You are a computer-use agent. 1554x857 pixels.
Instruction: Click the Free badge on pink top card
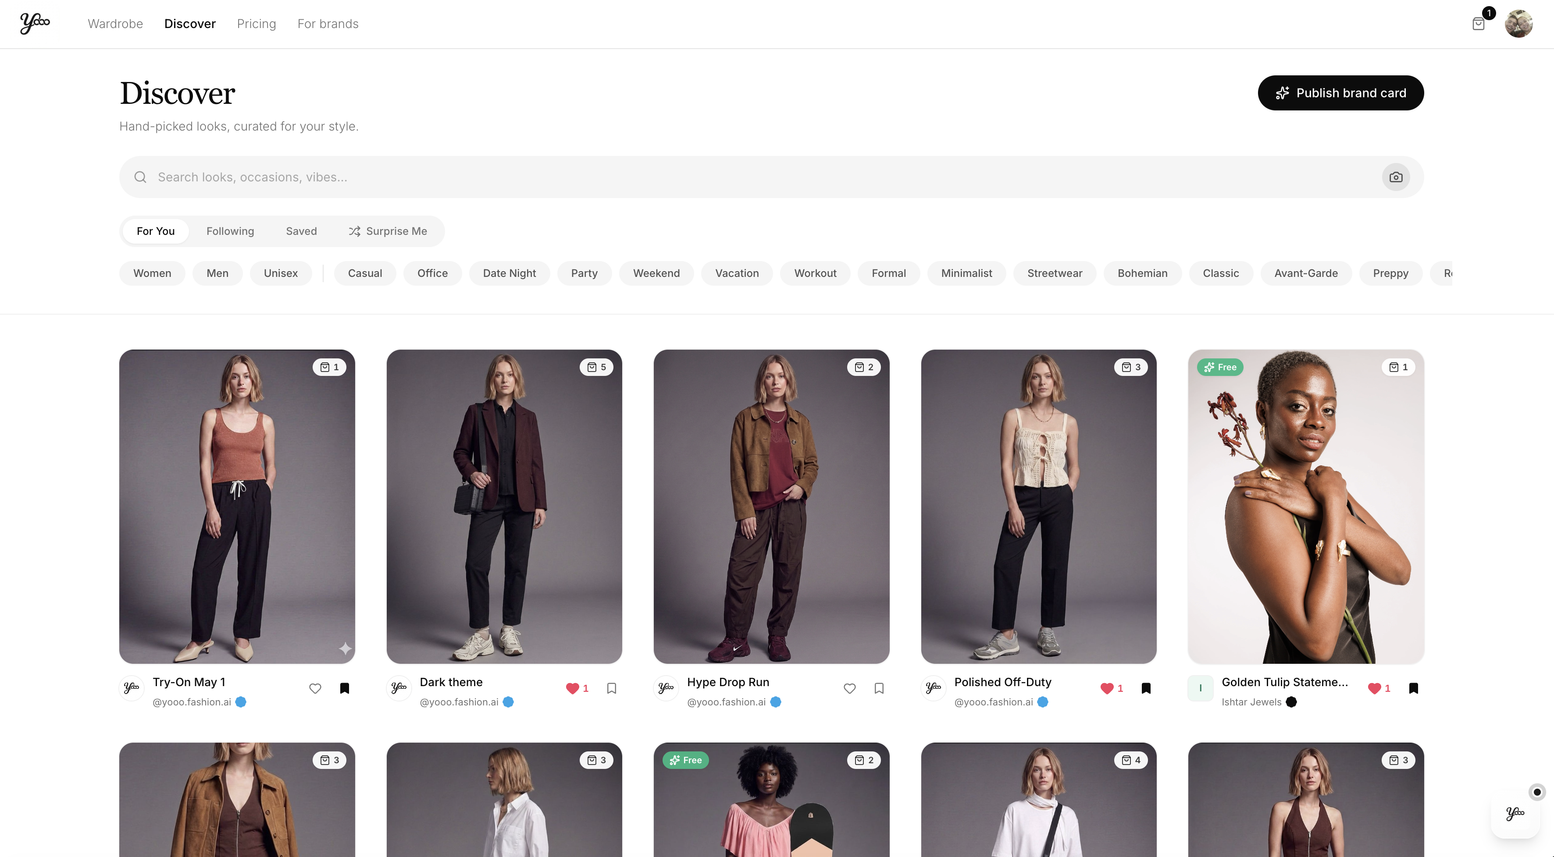(x=686, y=760)
